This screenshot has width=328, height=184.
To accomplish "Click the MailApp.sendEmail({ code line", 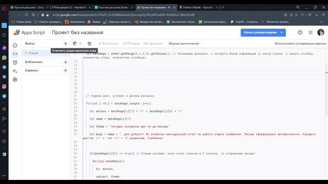I will click(109, 161).
